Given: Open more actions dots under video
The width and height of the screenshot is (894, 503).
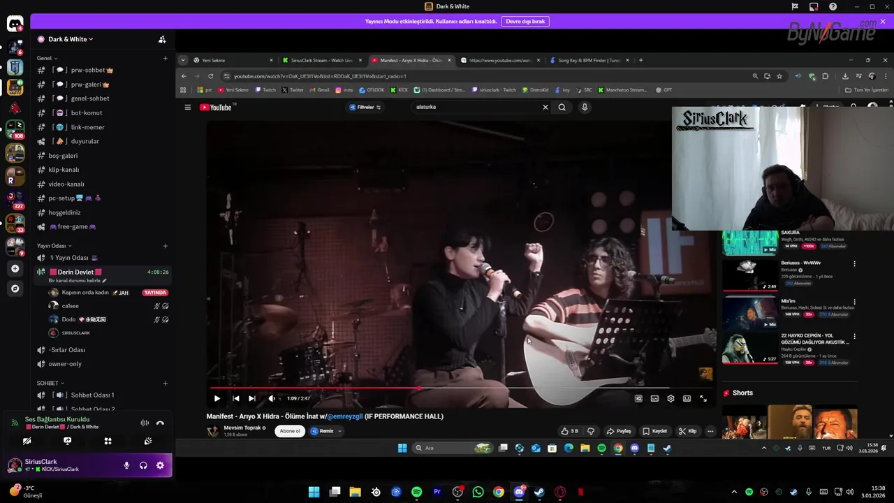Looking at the screenshot, I should [710, 431].
